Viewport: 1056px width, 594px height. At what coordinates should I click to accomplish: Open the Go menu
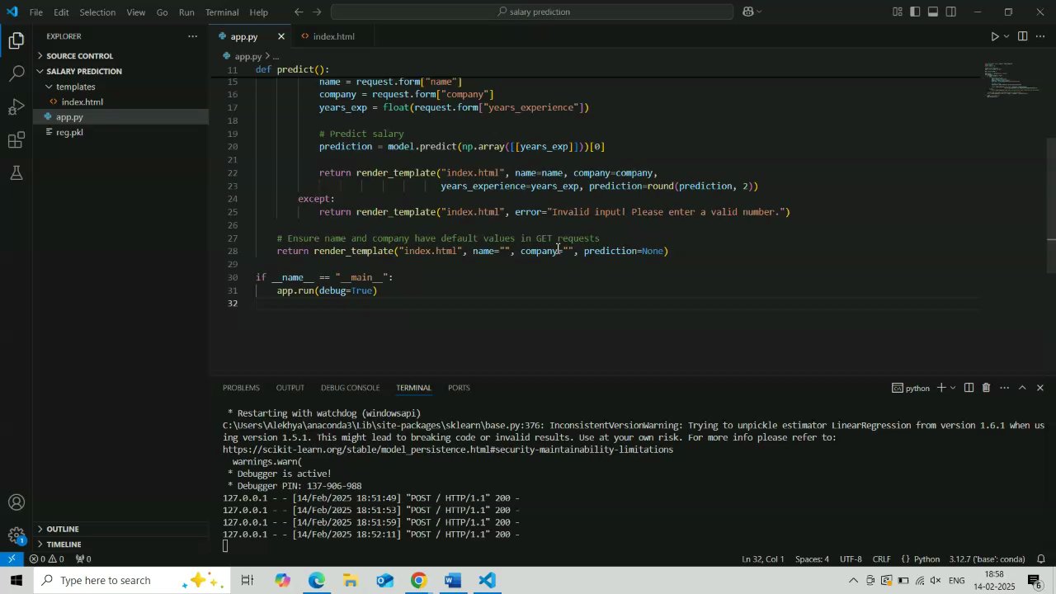click(162, 12)
